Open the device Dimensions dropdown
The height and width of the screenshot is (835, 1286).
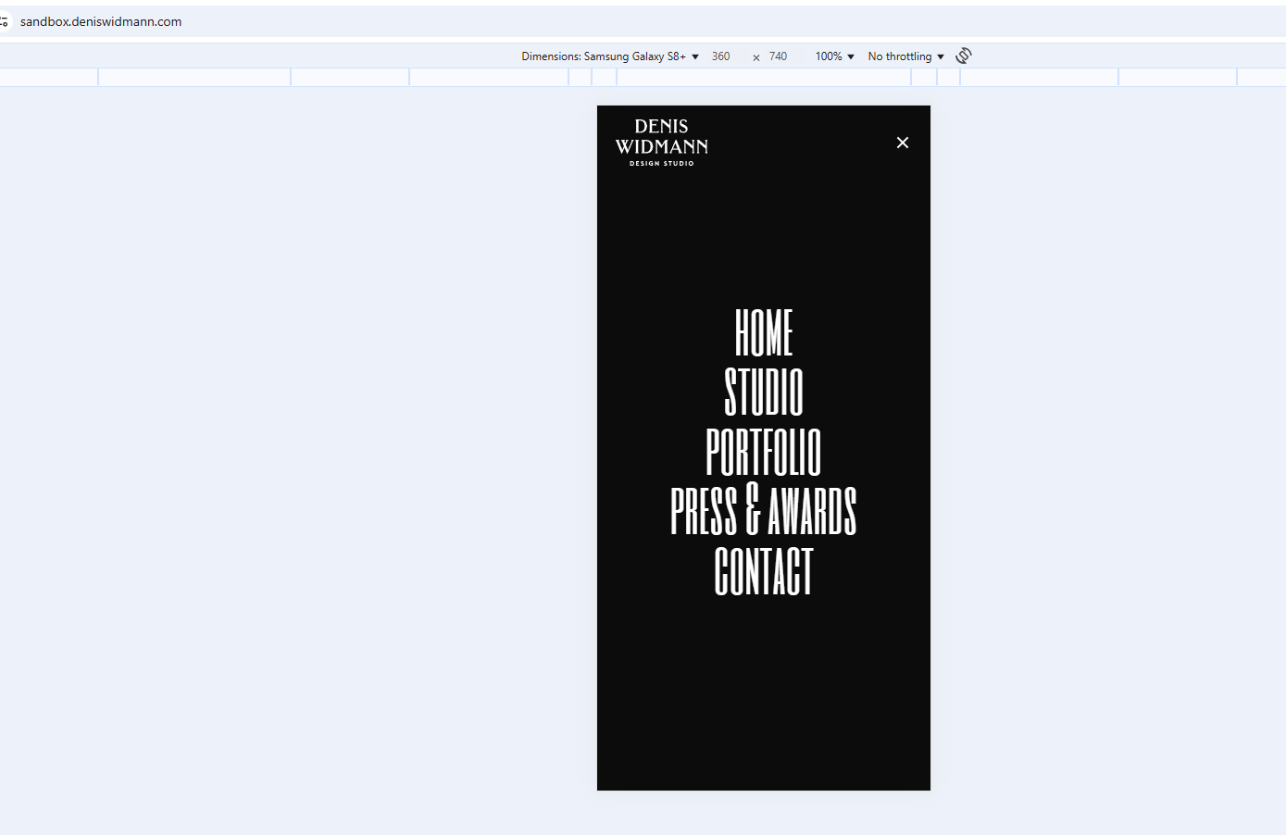point(610,56)
